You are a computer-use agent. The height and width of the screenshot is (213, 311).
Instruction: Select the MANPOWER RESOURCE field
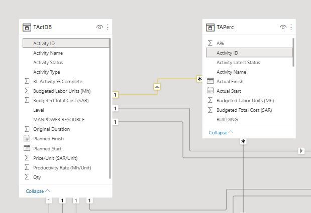coord(59,120)
